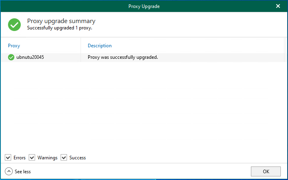Sort by the Proxy column header
This screenshot has width=288, height=180.
[x=14, y=46]
